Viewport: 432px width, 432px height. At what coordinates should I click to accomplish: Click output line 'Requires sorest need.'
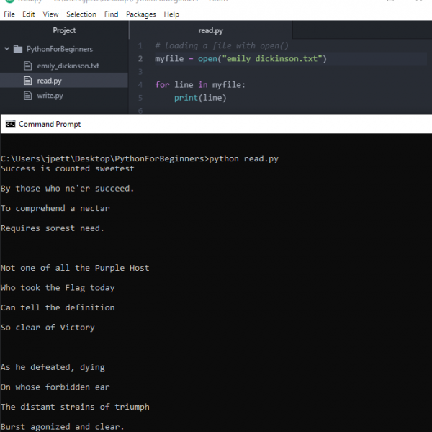53,228
